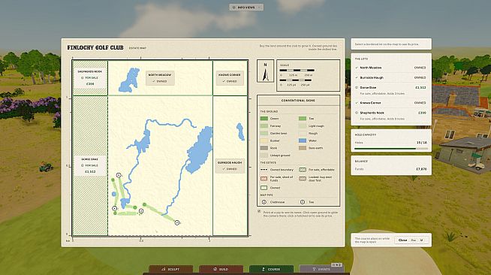Viewport: 491px width, 275px height.
Task: Click Owned boundary dashed line icon
Action: pyautogui.click(x=264, y=170)
